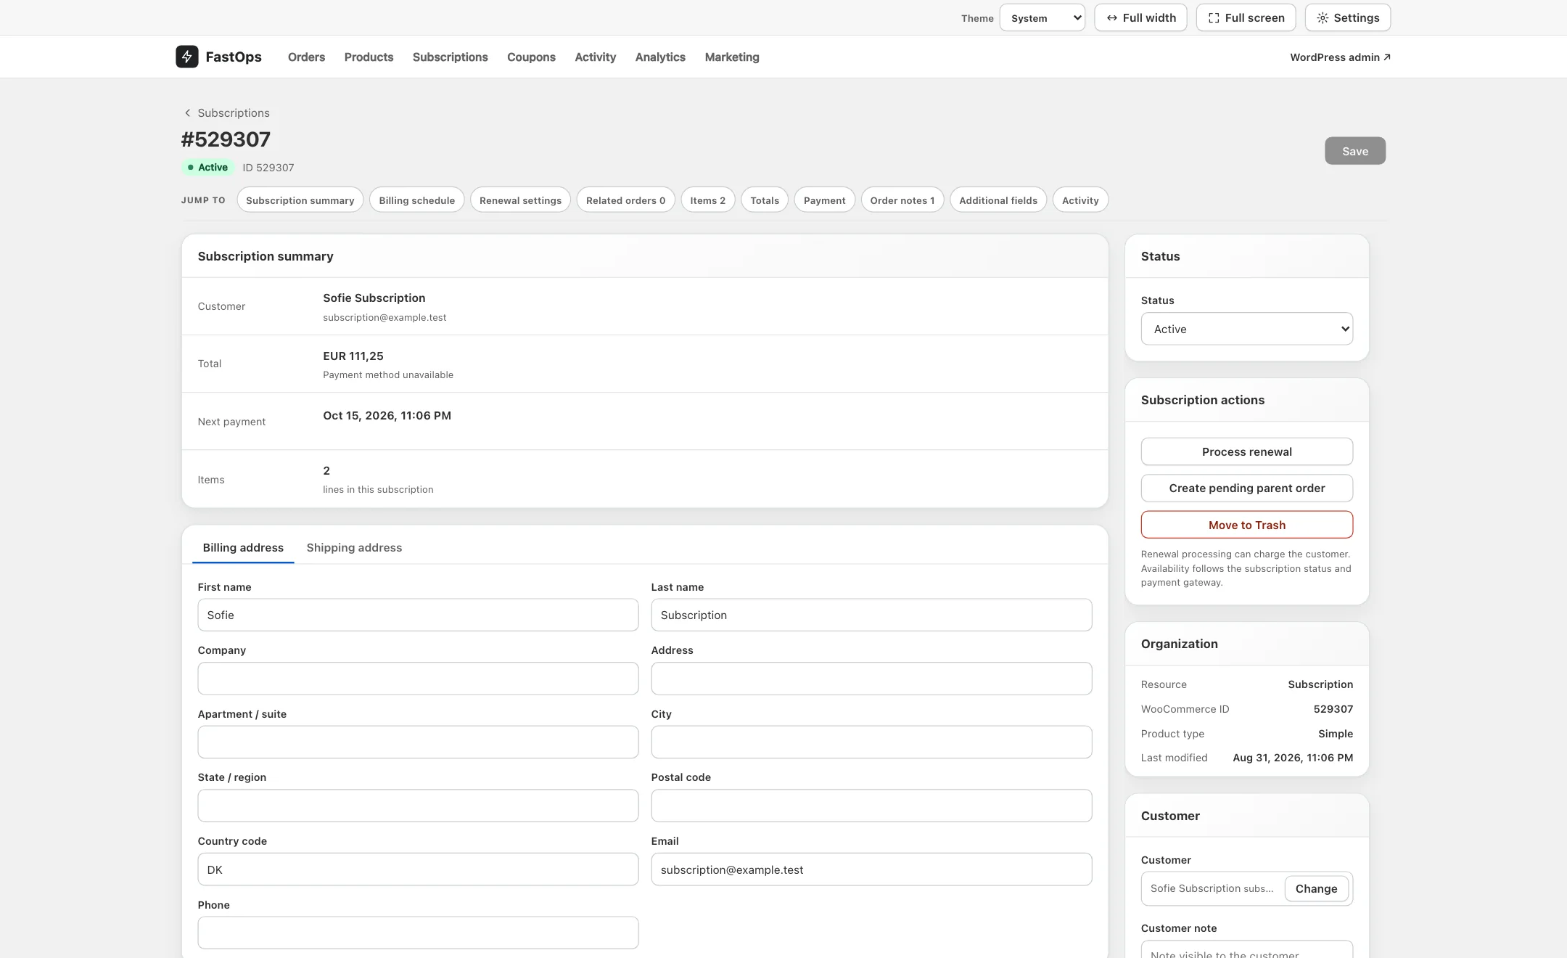Image resolution: width=1567 pixels, height=958 pixels.
Task: Click the Move to Trash button
Action: point(1246,525)
